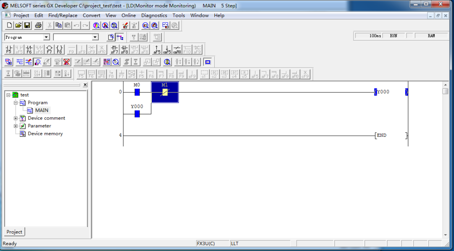Insert an output coil (F7)
Viewport: 454px width, 251px height.
(49, 50)
